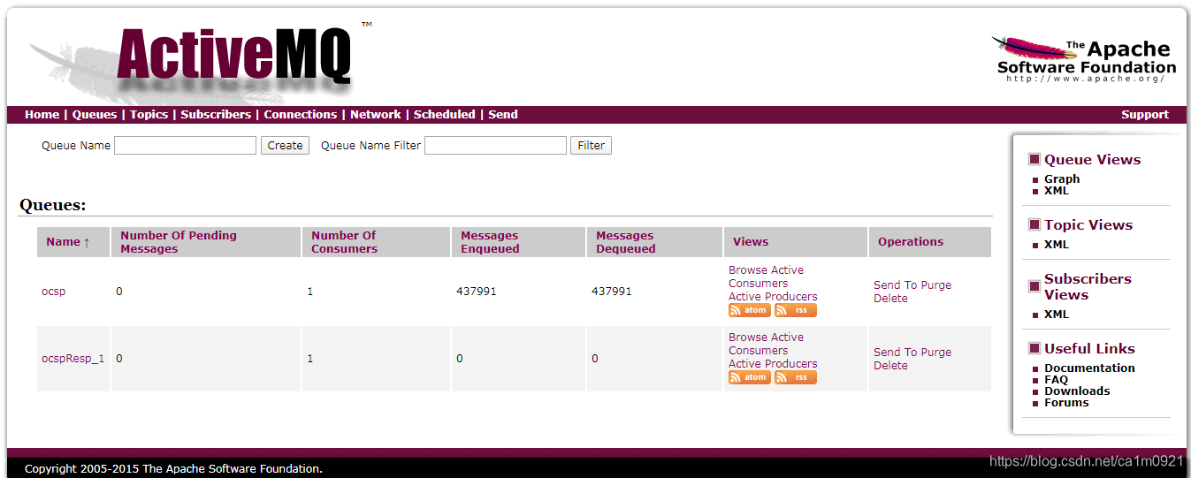Open the Home menu item

[42, 115]
